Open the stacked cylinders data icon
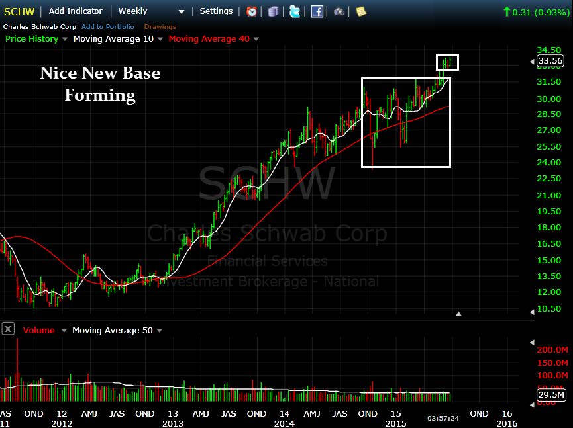Screen dimensions: 573x428 pyautogui.click(x=273, y=12)
